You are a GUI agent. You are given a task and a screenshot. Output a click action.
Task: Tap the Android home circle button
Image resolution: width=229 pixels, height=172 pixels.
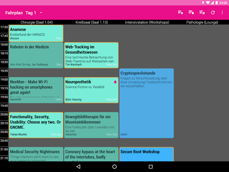tap(114, 167)
